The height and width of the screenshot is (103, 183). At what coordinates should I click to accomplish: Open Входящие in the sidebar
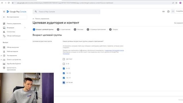coord(10,28)
